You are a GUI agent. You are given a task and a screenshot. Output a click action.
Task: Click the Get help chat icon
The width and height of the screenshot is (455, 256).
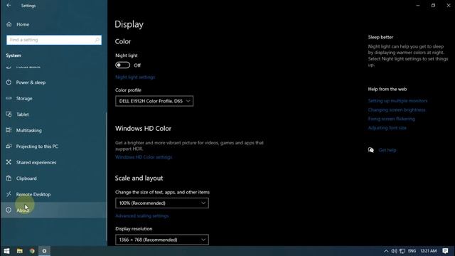coord(371,150)
